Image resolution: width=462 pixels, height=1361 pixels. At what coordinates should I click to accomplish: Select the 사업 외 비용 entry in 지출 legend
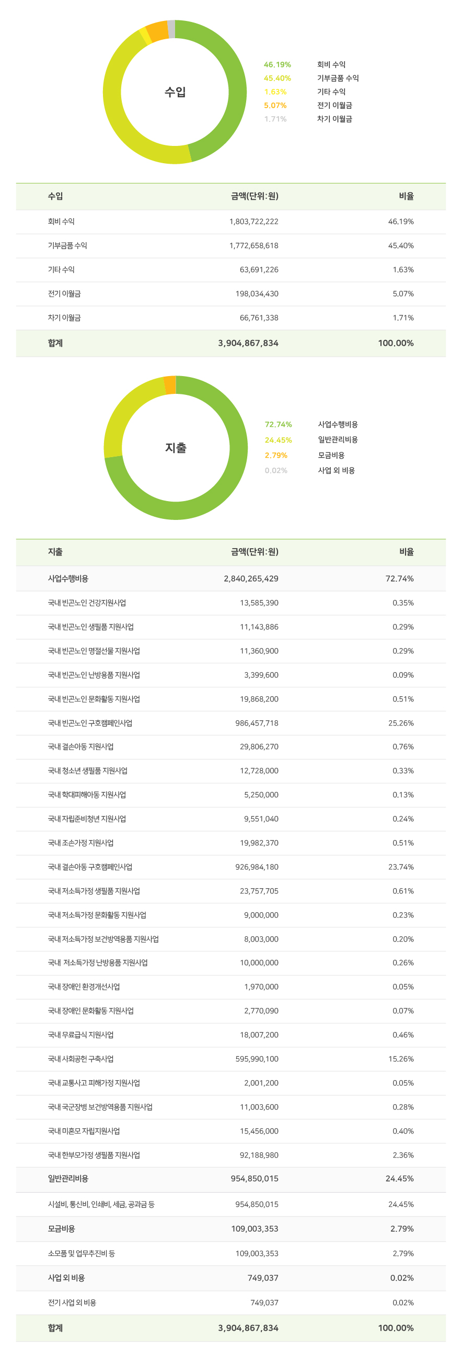click(x=336, y=470)
